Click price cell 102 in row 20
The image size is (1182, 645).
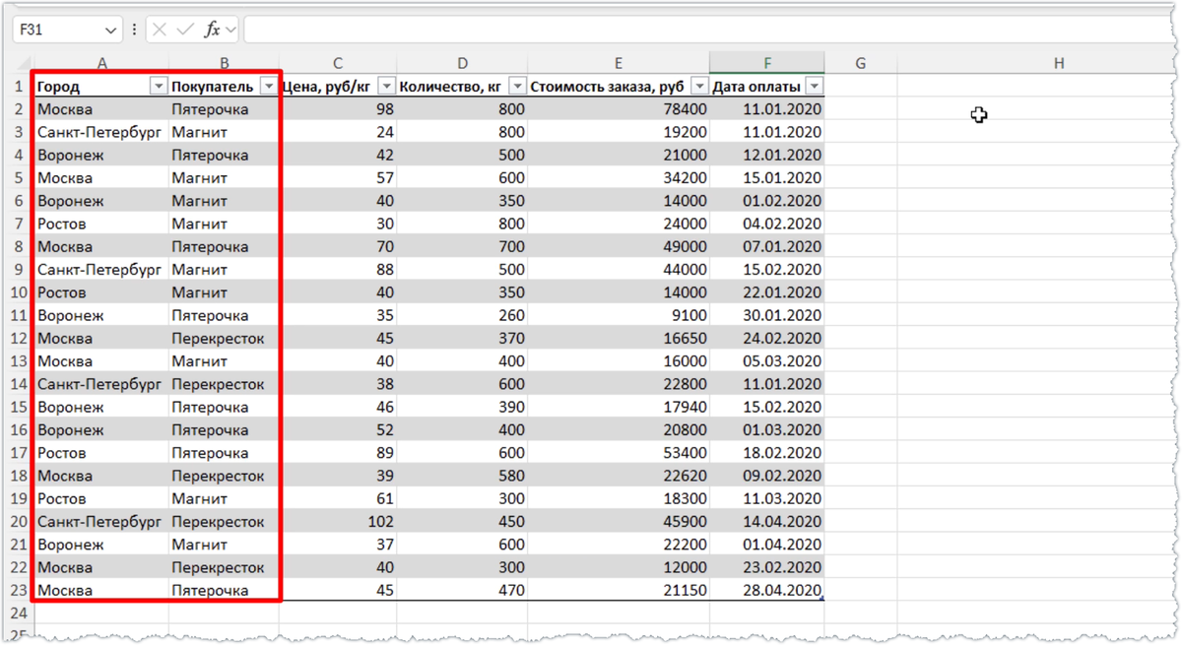click(338, 521)
